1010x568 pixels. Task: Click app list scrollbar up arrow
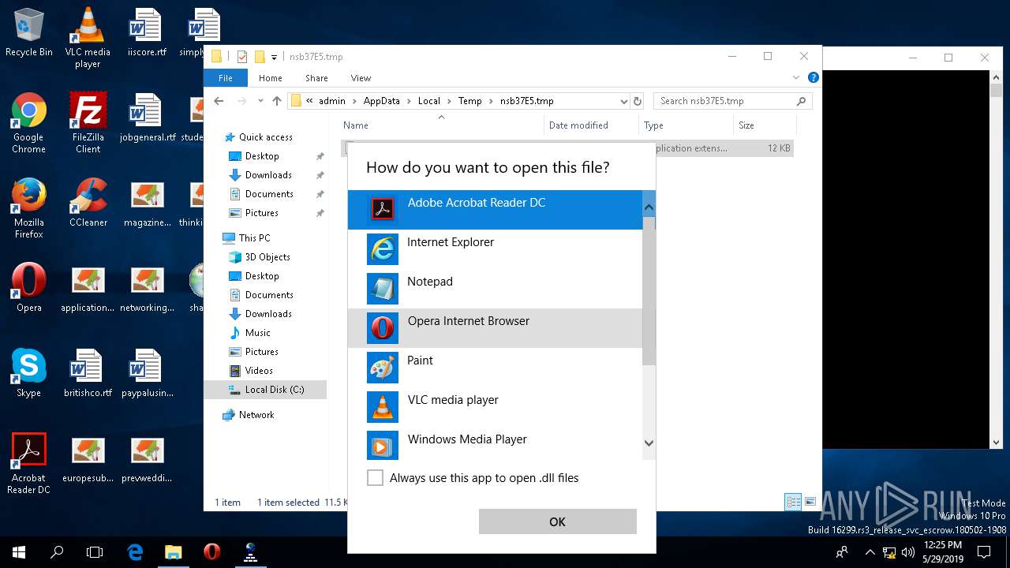coord(649,208)
